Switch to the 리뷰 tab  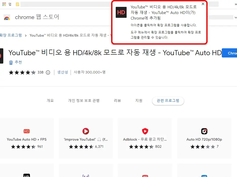tap(117, 100)
